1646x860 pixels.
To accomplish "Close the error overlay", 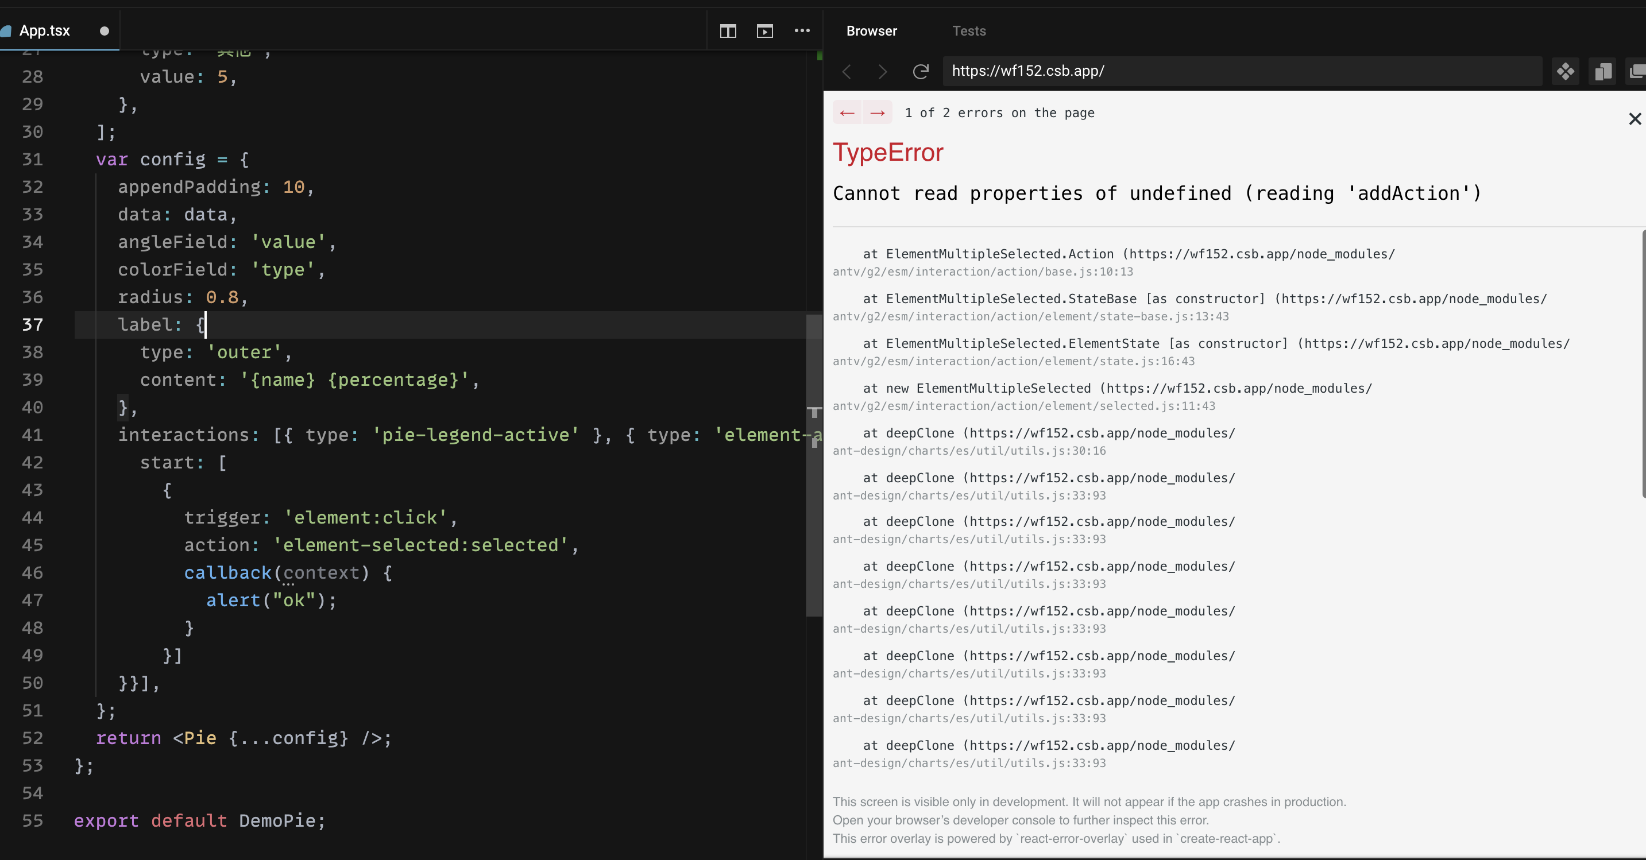I will point(1635,119).
